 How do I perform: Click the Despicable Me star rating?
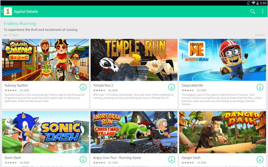[x=188, y=90]
